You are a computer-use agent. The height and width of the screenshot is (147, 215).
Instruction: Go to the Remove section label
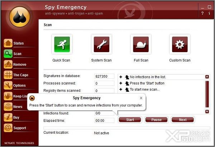point(20,64)
